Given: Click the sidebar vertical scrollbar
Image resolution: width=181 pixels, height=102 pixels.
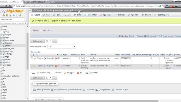Looking at the screenshot, I should pyautogui.click(x=27, y=51).
